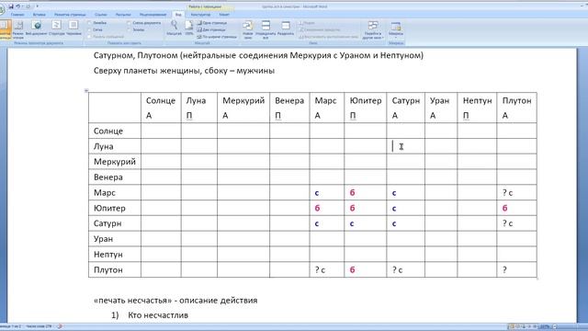Click the table move handle

click(86, 90)
